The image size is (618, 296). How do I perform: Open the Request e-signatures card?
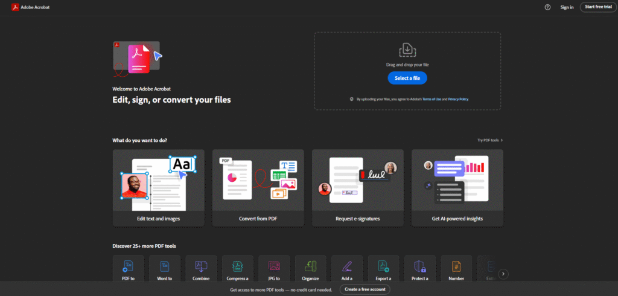click(x=357, y=188)
